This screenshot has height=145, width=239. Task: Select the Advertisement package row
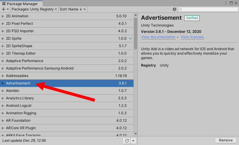pyautogui.click(x=67, y=83)
